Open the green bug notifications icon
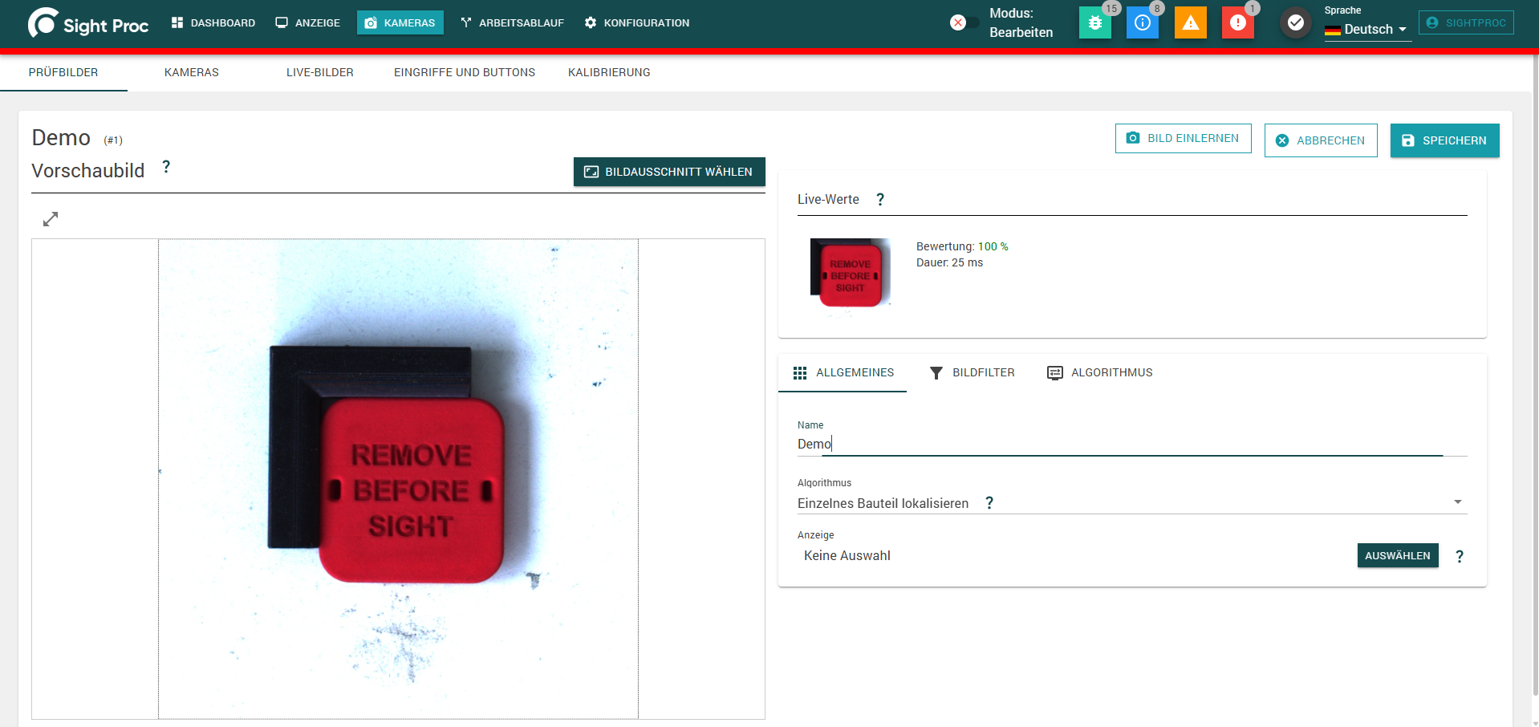This screenshot has height=727, width=1539. [x=1095, y=22]
